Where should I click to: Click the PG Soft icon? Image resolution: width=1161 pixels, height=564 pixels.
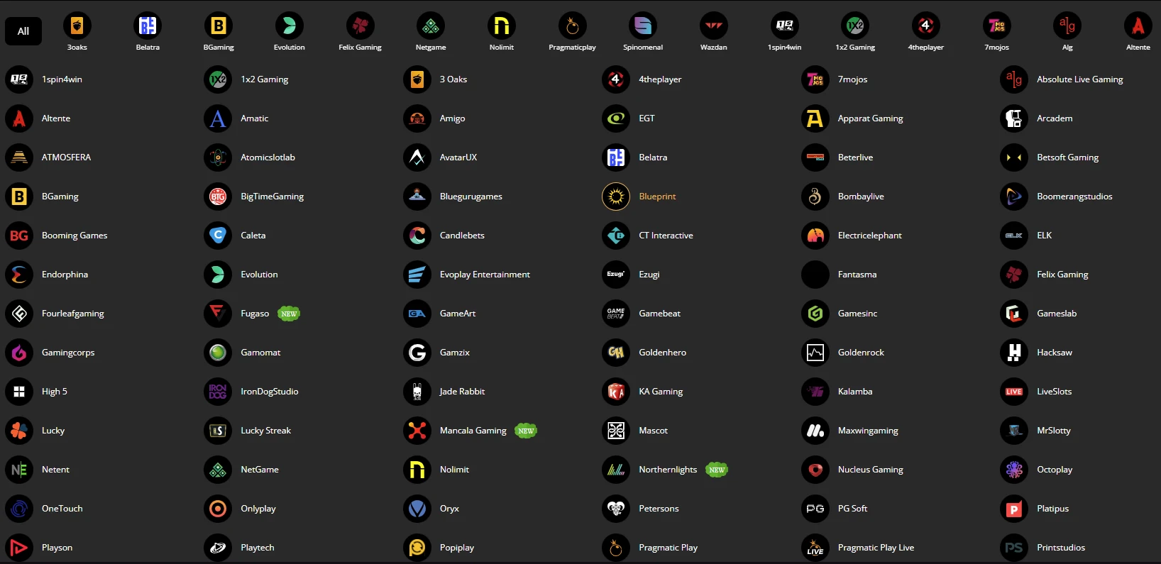(x=815, y=509)
